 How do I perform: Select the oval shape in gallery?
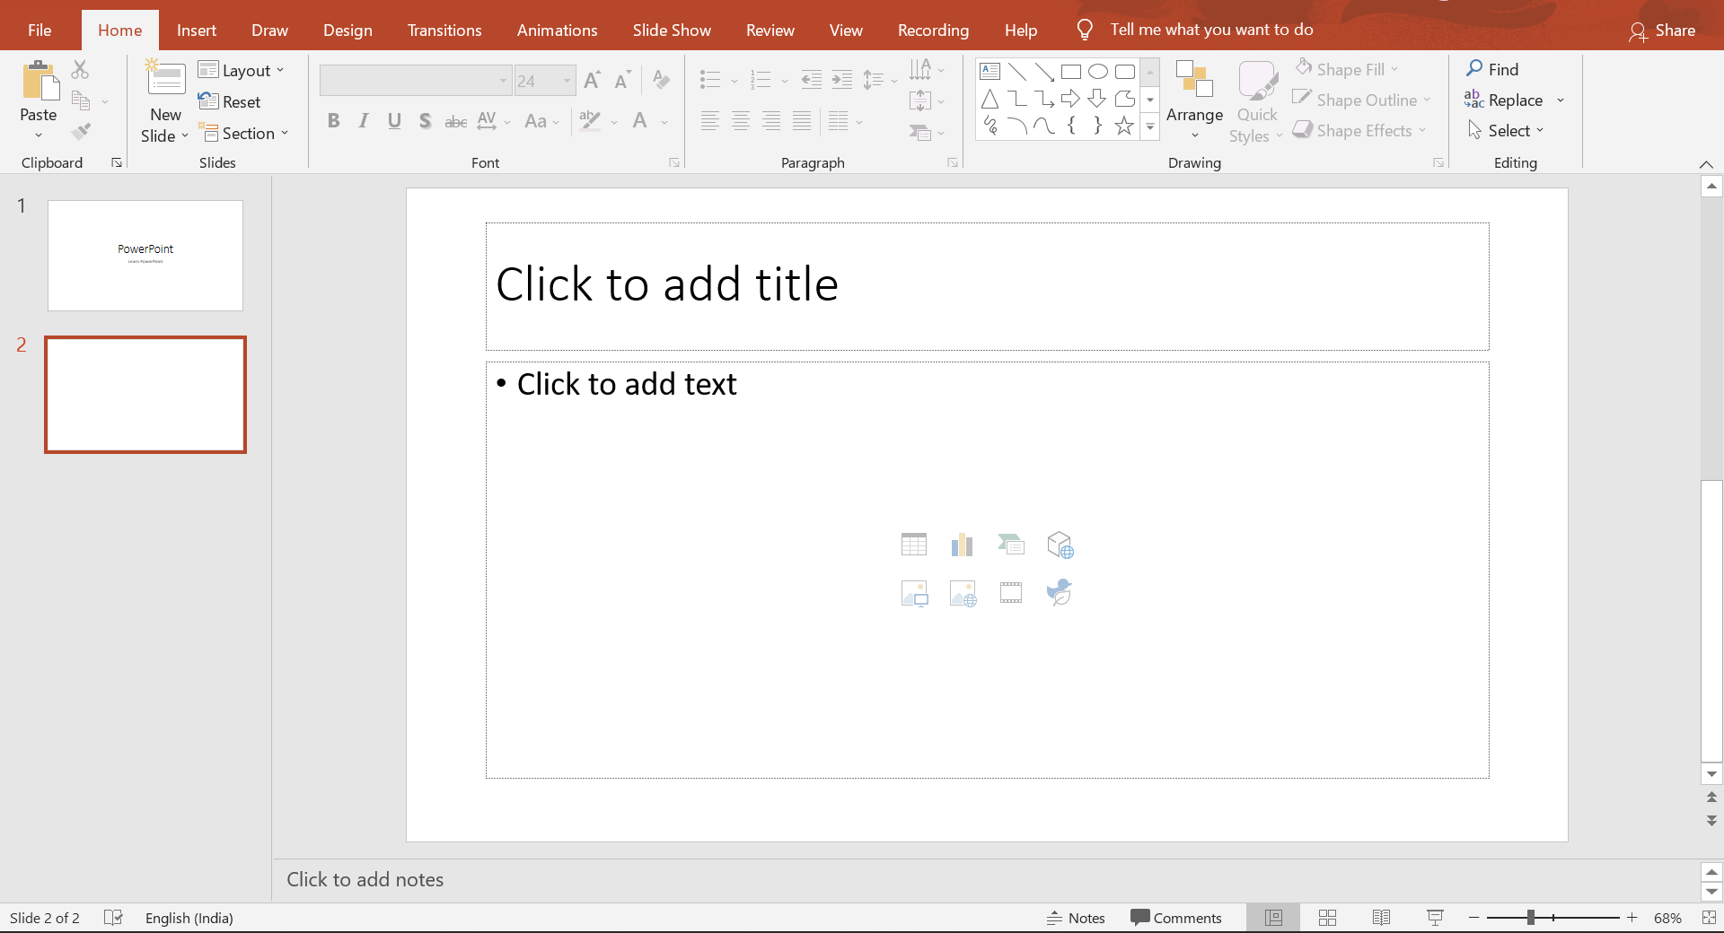(x=1097, y=72)
